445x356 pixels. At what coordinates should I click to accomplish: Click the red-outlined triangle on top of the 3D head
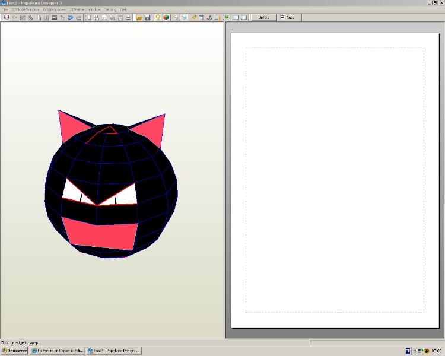(110, 131)
